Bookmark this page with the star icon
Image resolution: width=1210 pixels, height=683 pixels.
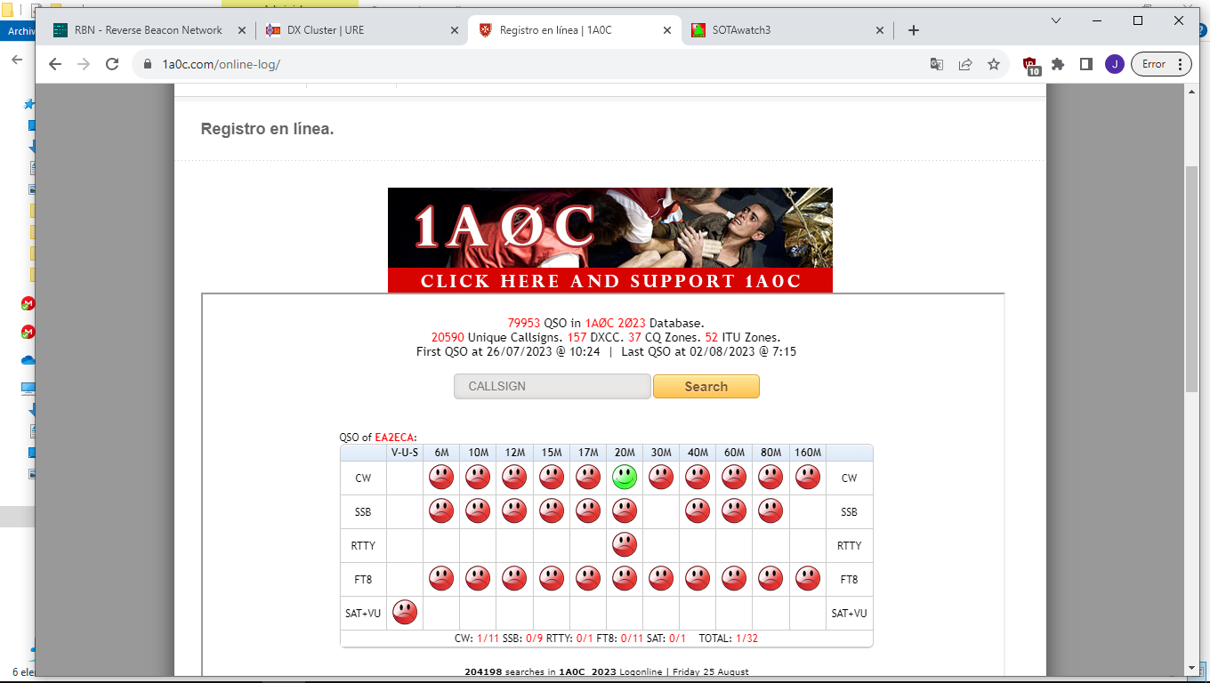point(994,64)
